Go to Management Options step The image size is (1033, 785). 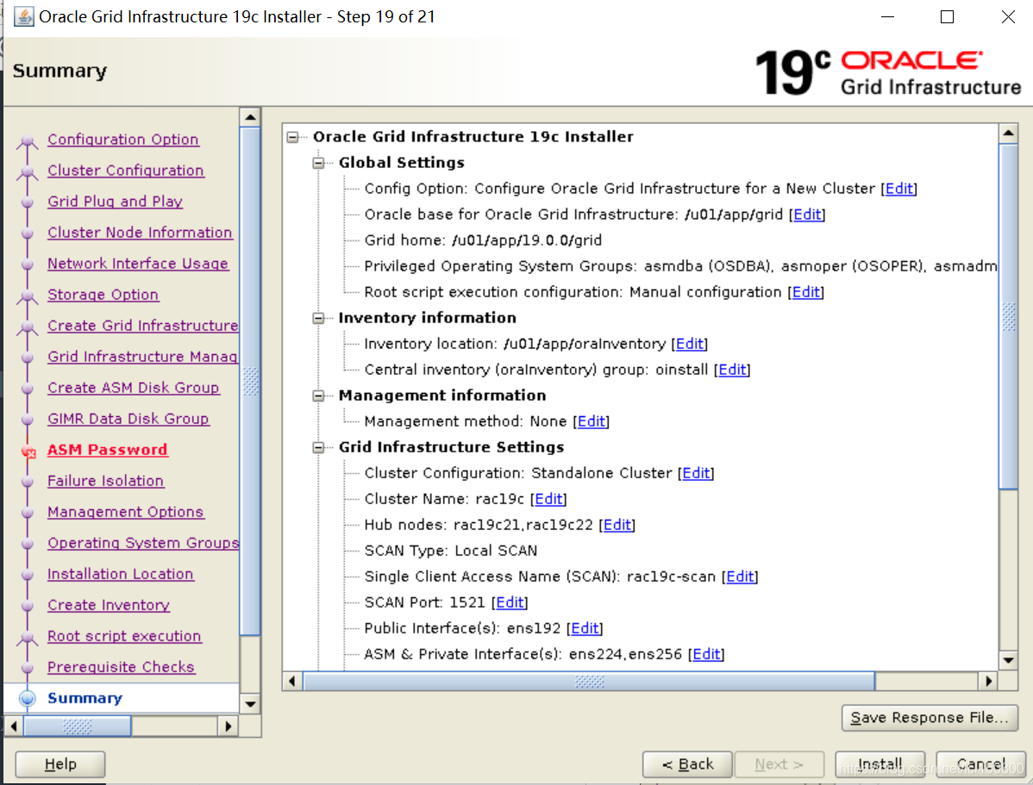125,512
